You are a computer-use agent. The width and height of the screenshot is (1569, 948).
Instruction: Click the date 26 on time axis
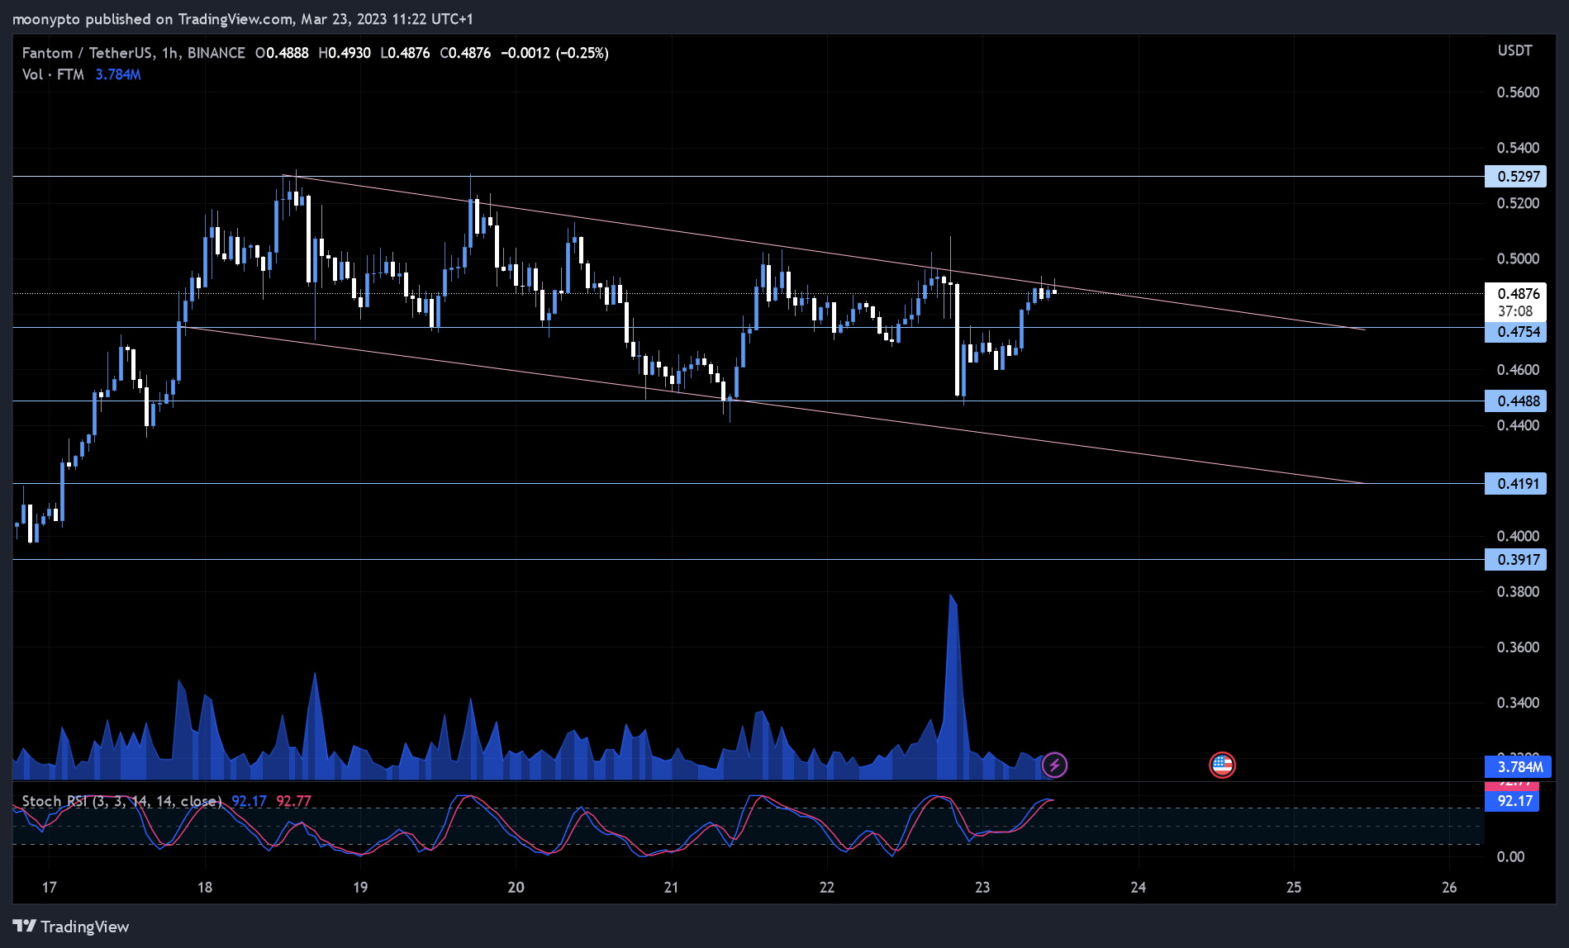1449,887
